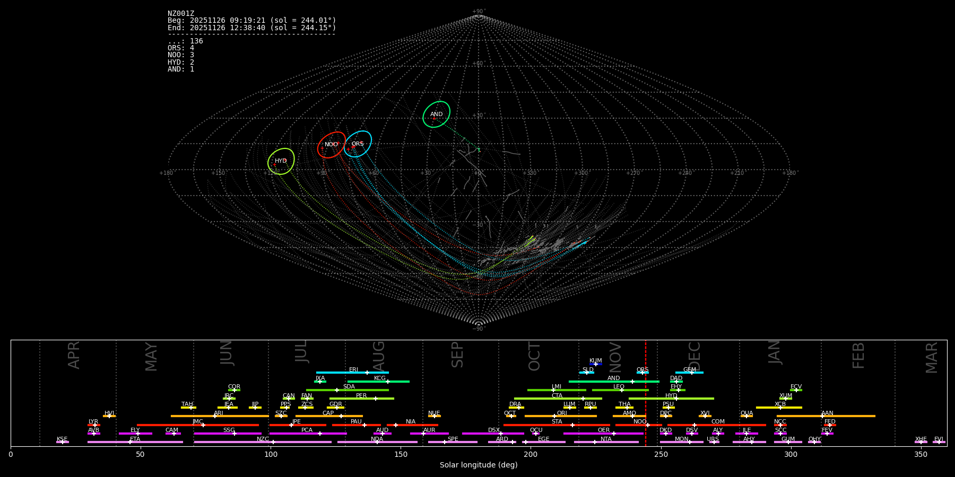Click the KCG shower bar in the timeline

pos(378,381)
